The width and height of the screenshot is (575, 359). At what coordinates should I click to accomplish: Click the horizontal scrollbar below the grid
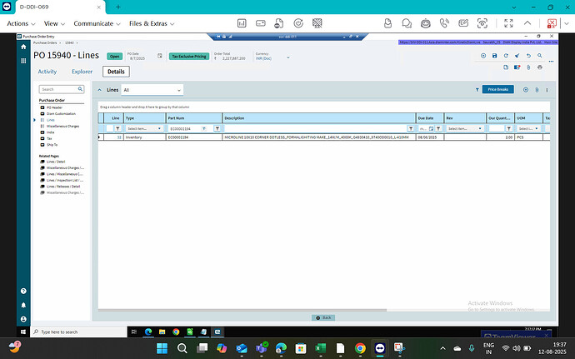pos(242,310)
